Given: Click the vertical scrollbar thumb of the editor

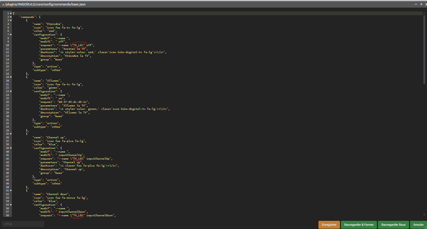Looking at the screenshot, I should coord(424,49).
